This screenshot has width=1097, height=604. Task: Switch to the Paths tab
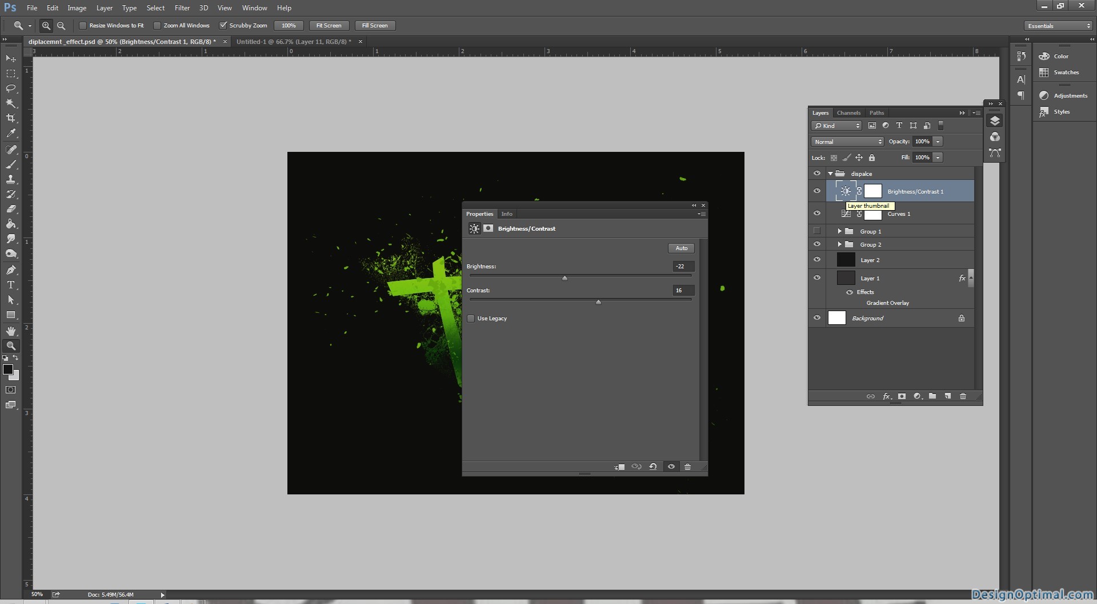(x=876, y=113)
